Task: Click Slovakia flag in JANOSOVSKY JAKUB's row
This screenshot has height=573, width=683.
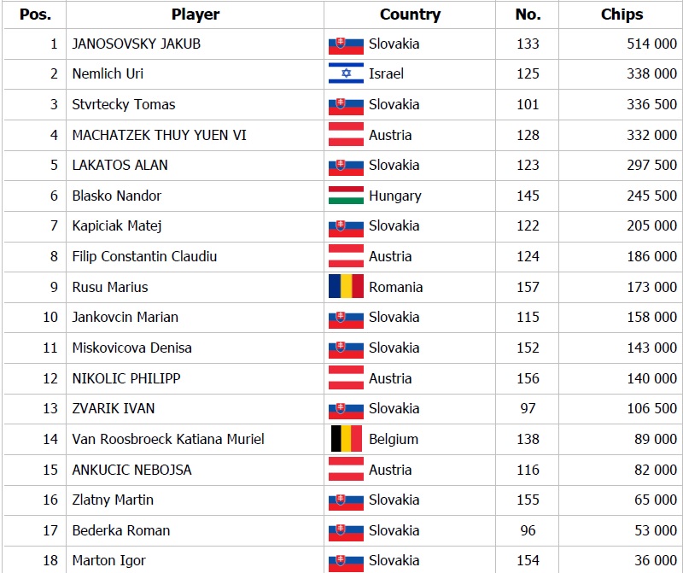Action: point(346,44)
